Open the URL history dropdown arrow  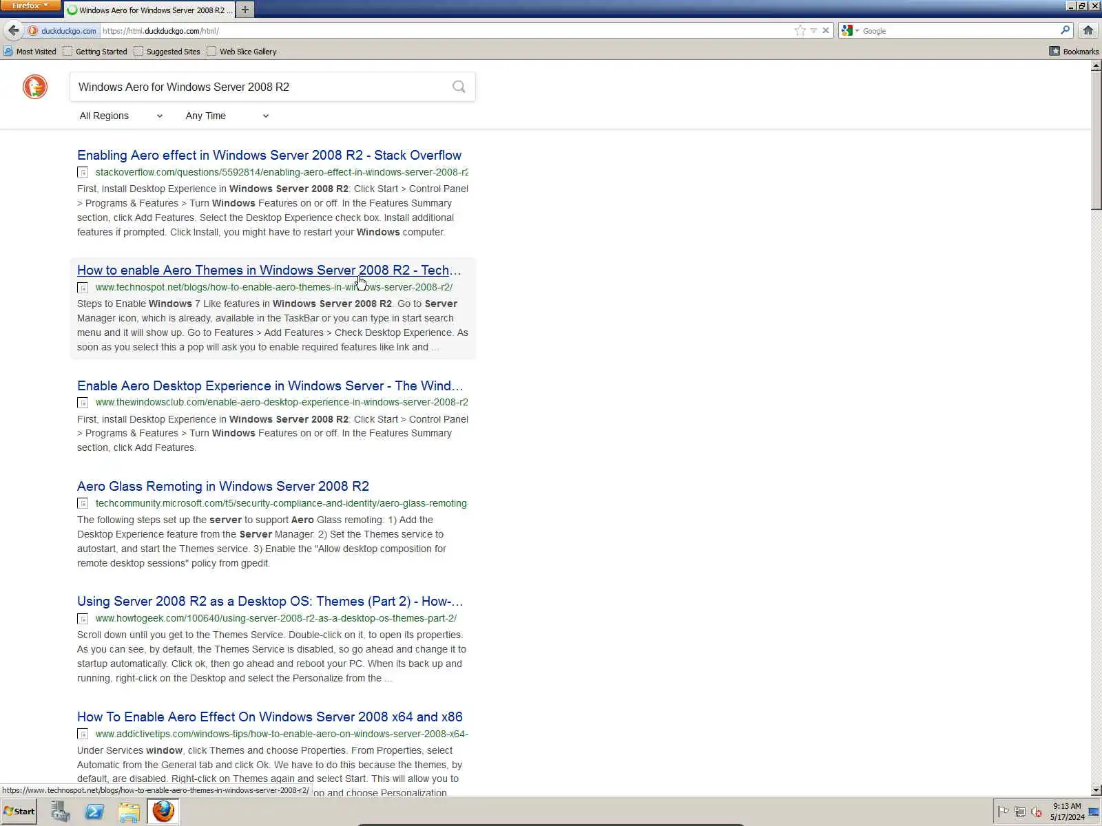click(x=813, y=30)
